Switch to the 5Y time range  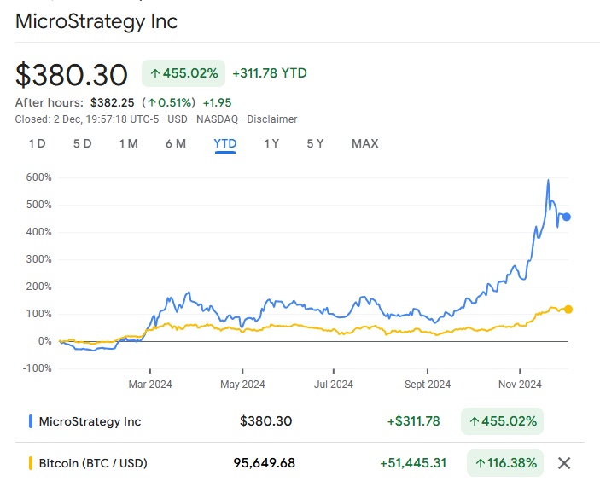pos(315,143)
